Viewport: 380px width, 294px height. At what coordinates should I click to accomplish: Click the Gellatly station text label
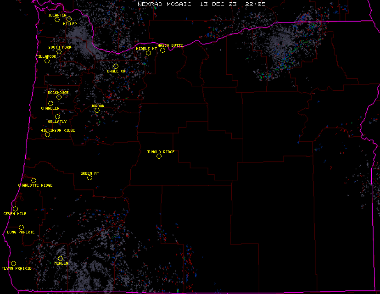click(57, 122)
